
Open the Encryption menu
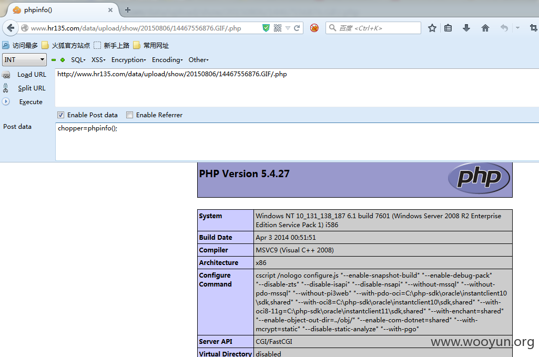(128, 60)
